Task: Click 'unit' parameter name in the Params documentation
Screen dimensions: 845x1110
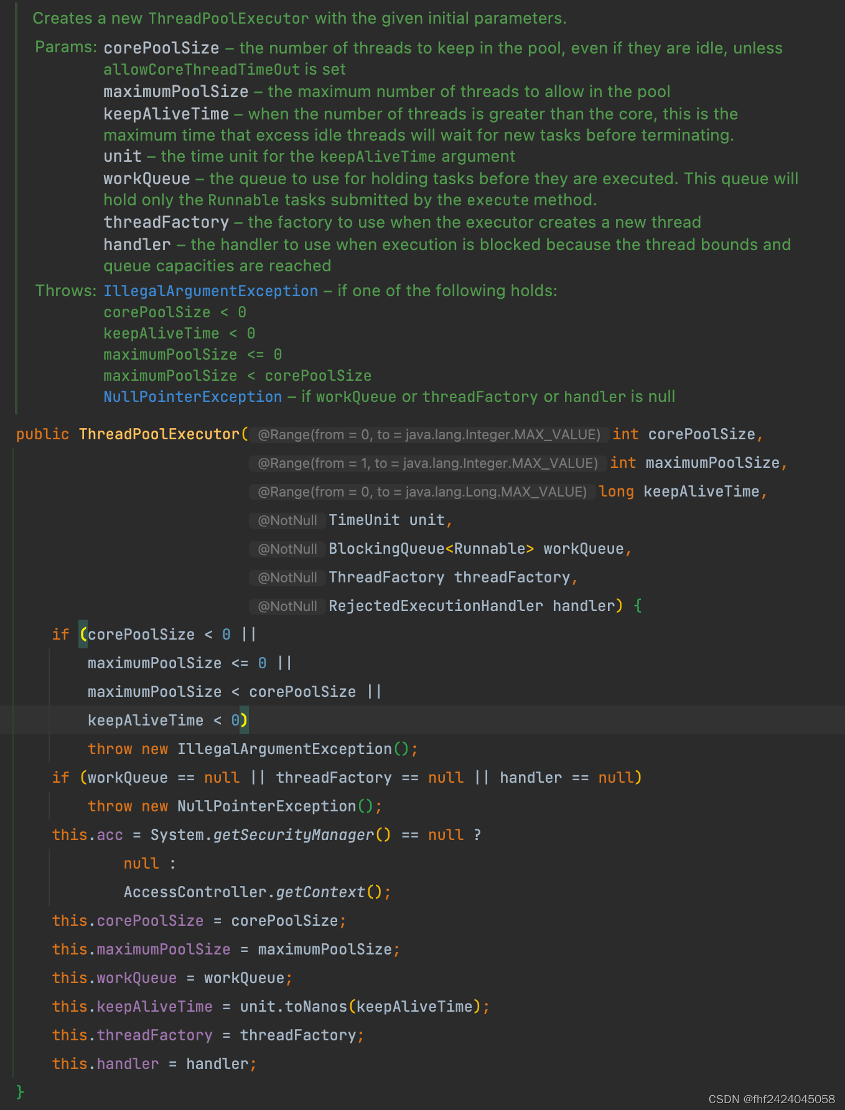Action: (122, 156)
